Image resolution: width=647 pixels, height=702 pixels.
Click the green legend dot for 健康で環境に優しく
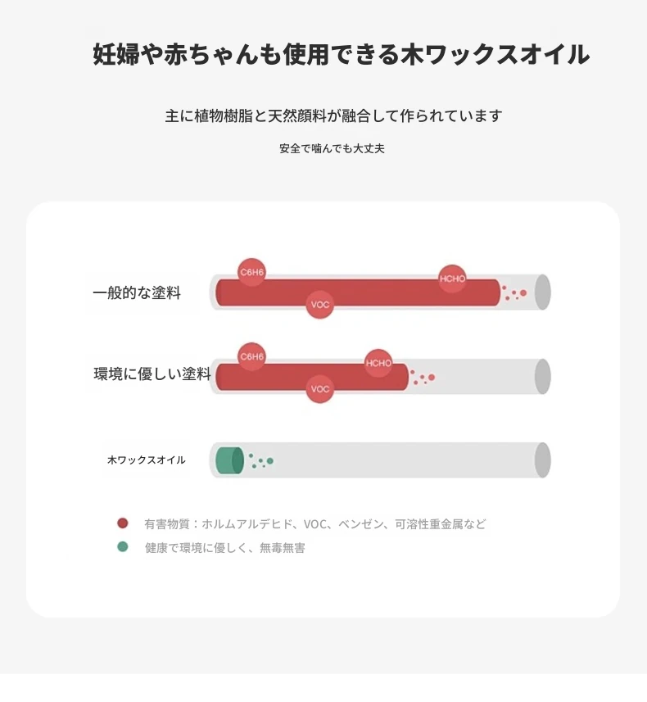[x=123, y=546]
